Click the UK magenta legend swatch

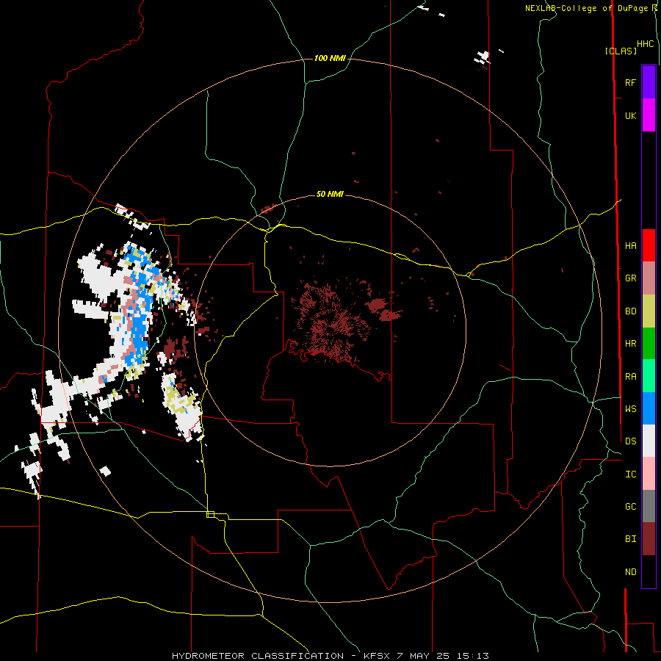pyautogui.click(x=649, y=115)
